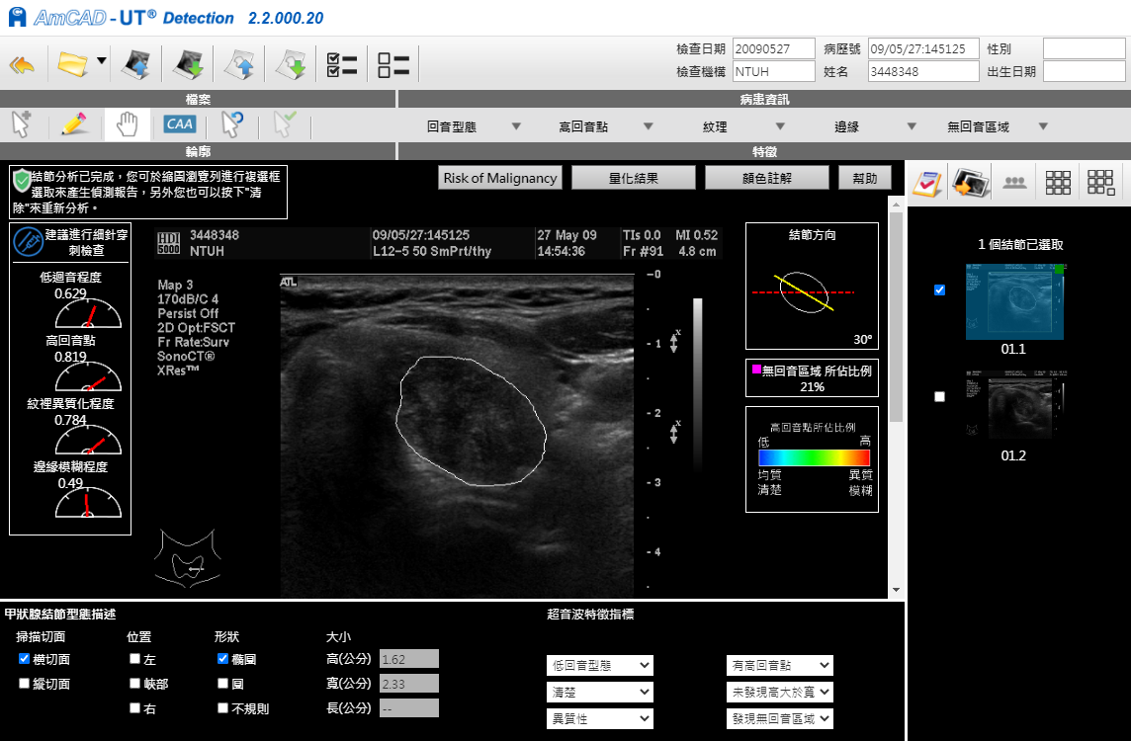Click the 3x3 grid view icon
The width and height of the screenshot is (1131, 741).
coord(1058,182)
